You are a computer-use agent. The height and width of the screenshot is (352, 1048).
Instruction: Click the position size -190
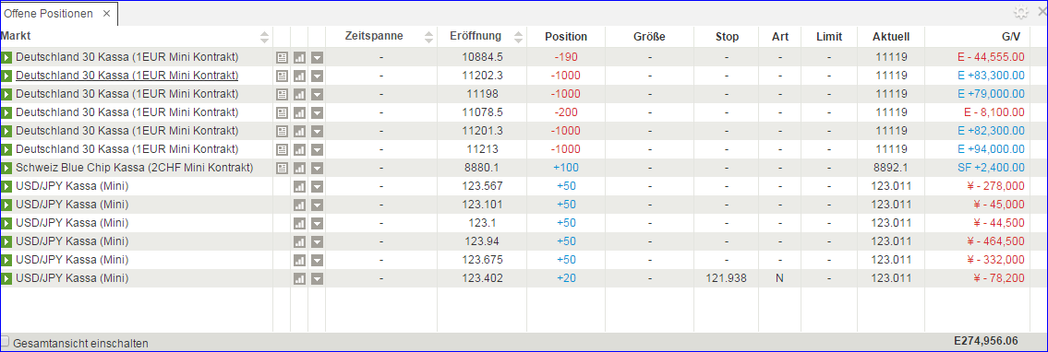pos(565,56)
